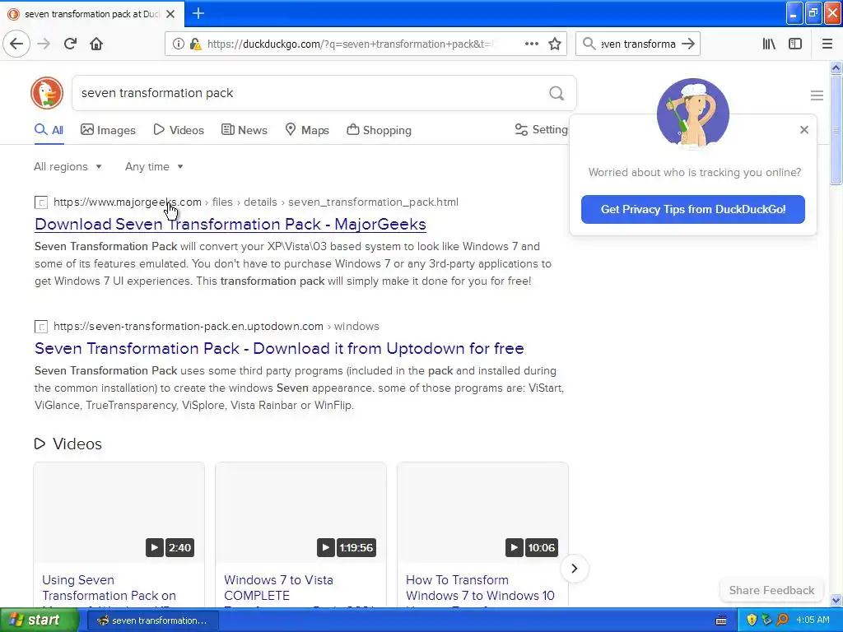Click DuckDuckGo search magnifier button
Image resolution: width=843 pixels, height=632 pixels.
tap(557, 93)
